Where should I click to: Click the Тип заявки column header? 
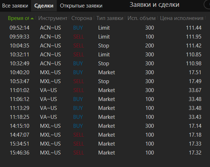pos(110,18)
